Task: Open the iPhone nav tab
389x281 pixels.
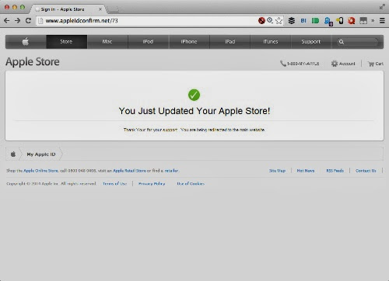Action: pyautogui.click(x=189, y=41)
